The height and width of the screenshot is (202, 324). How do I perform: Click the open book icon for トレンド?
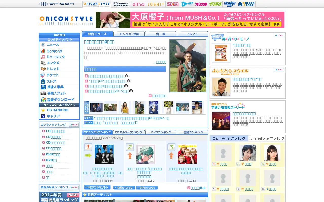(x=43, y=69)
